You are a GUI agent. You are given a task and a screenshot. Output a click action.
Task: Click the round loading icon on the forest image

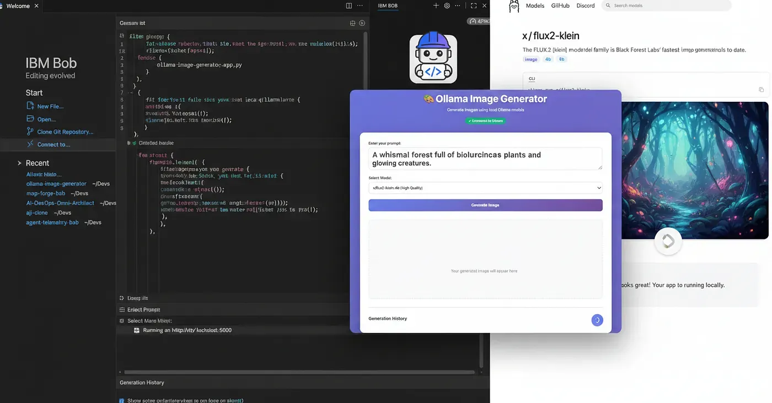[668, 241]
